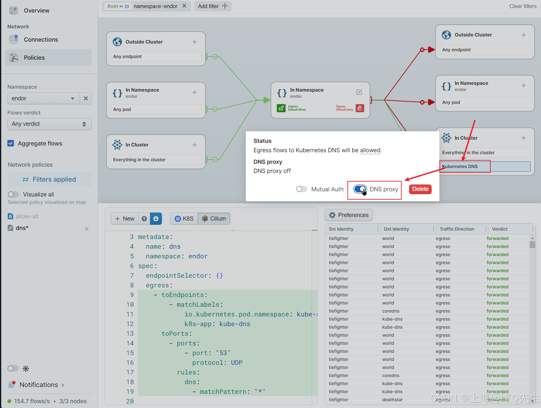The width and height of the screenshot is (541, 408).
Task: Open Verdict column options menu
Action: 533,229
